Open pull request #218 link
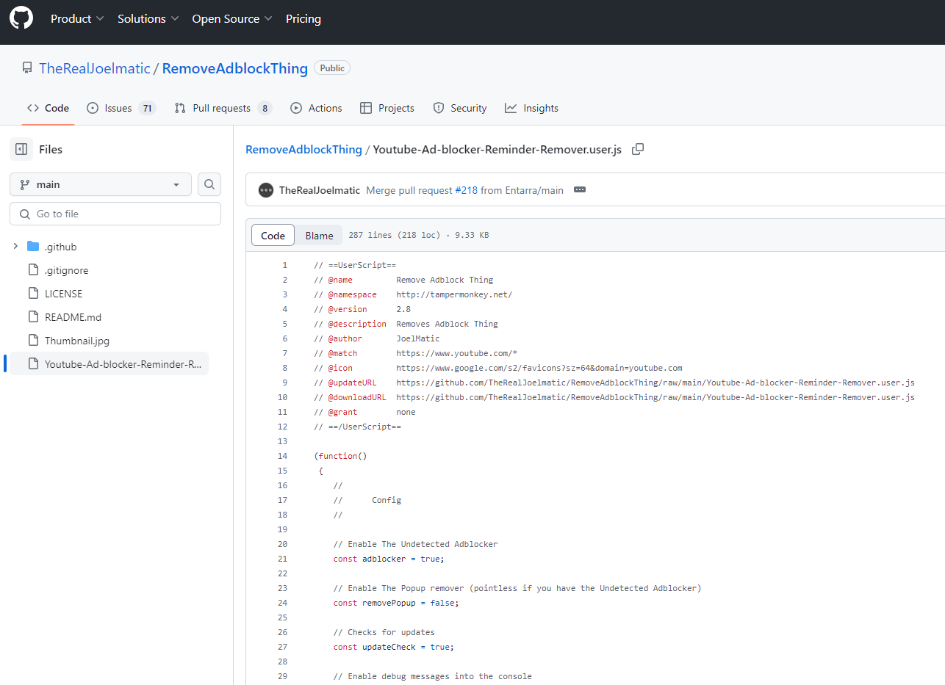945x685 pixels. [x=466, y=190]
